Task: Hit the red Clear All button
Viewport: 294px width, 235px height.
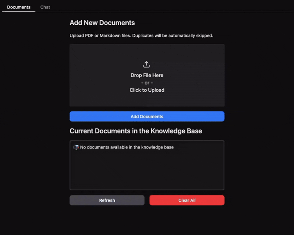Action: click(x=187, y=200)
